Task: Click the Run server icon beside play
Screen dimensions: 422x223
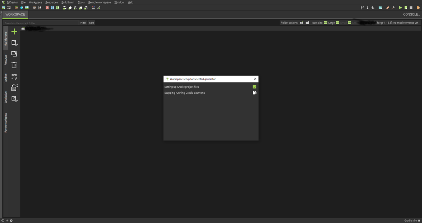Action: click(405, 8)
